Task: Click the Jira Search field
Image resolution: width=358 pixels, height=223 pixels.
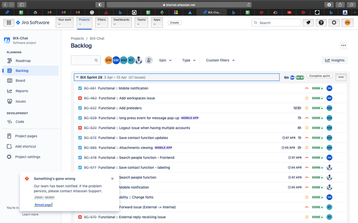Action: click(276, 23)
